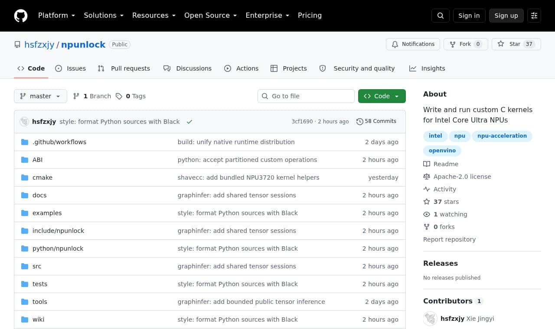Click the Activity pulse icon
The image size is (555, 329).
tap(427, 189)
